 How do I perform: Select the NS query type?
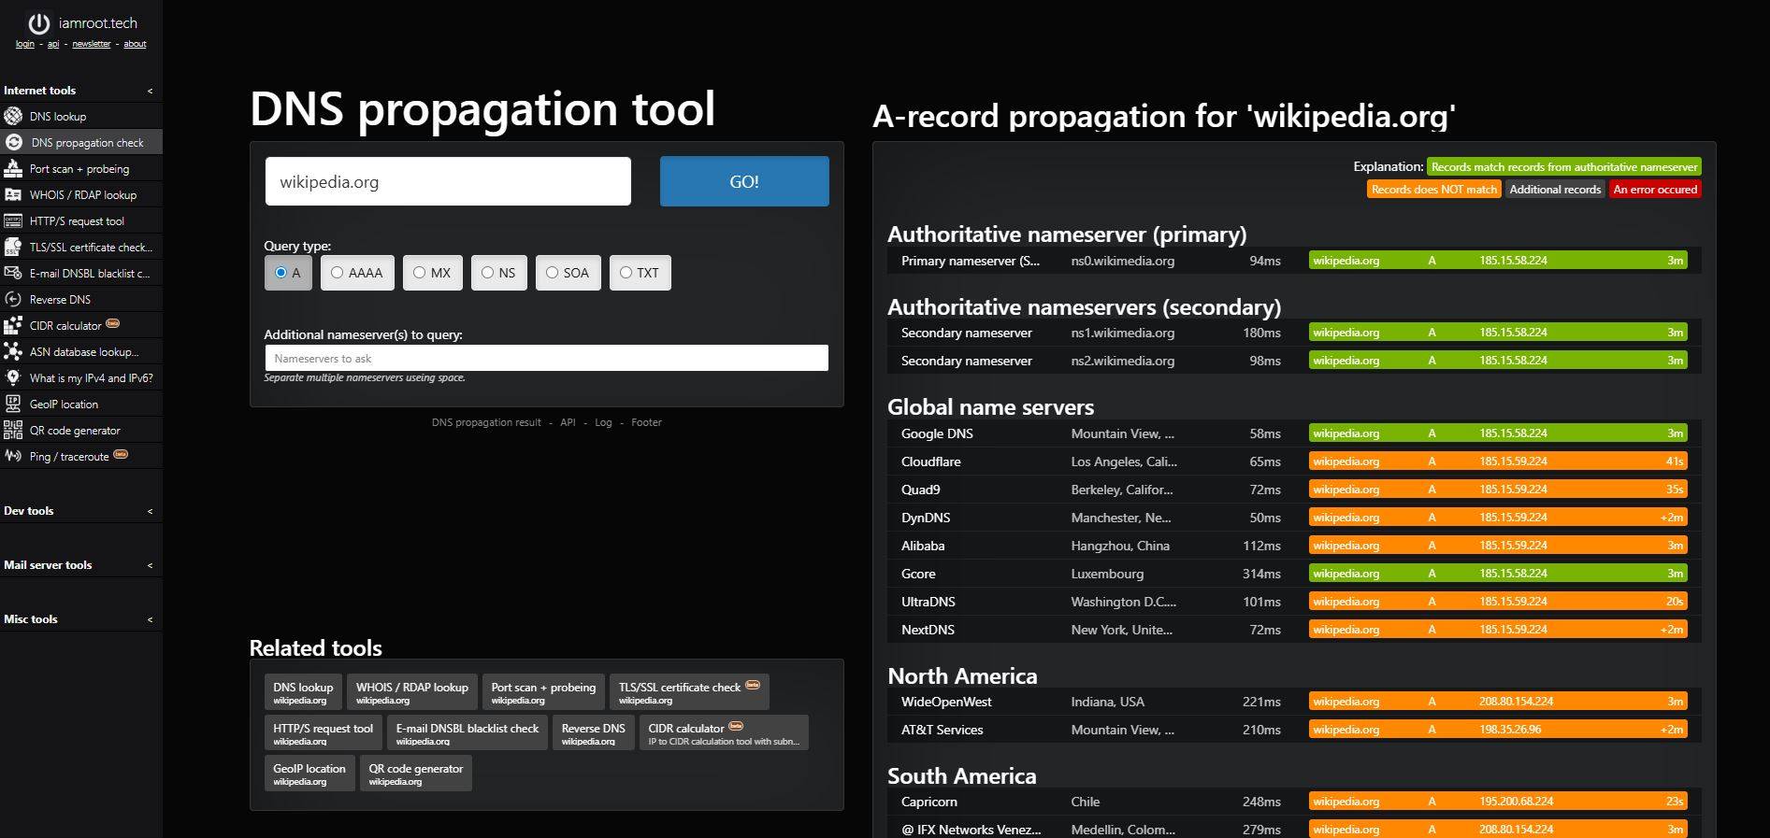498,273
